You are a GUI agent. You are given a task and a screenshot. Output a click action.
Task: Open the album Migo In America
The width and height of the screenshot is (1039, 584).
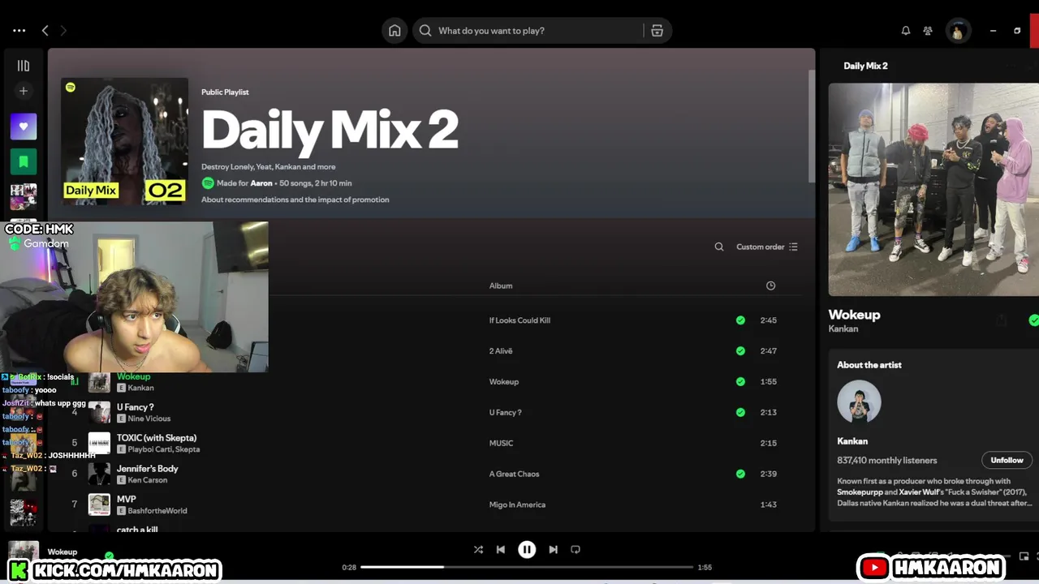click(517, 505)
